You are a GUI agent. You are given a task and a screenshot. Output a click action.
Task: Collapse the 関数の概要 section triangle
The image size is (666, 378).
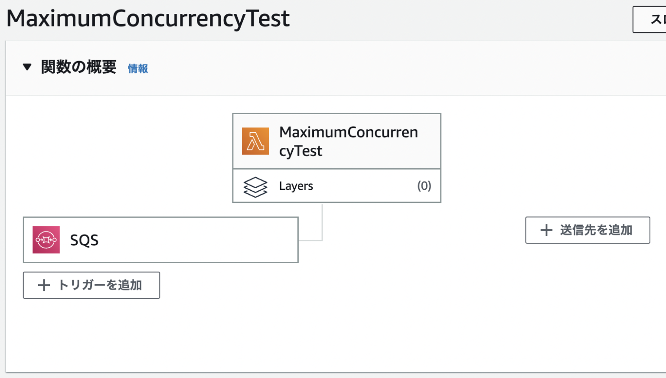pyautogui.click(x=27, y=67)
